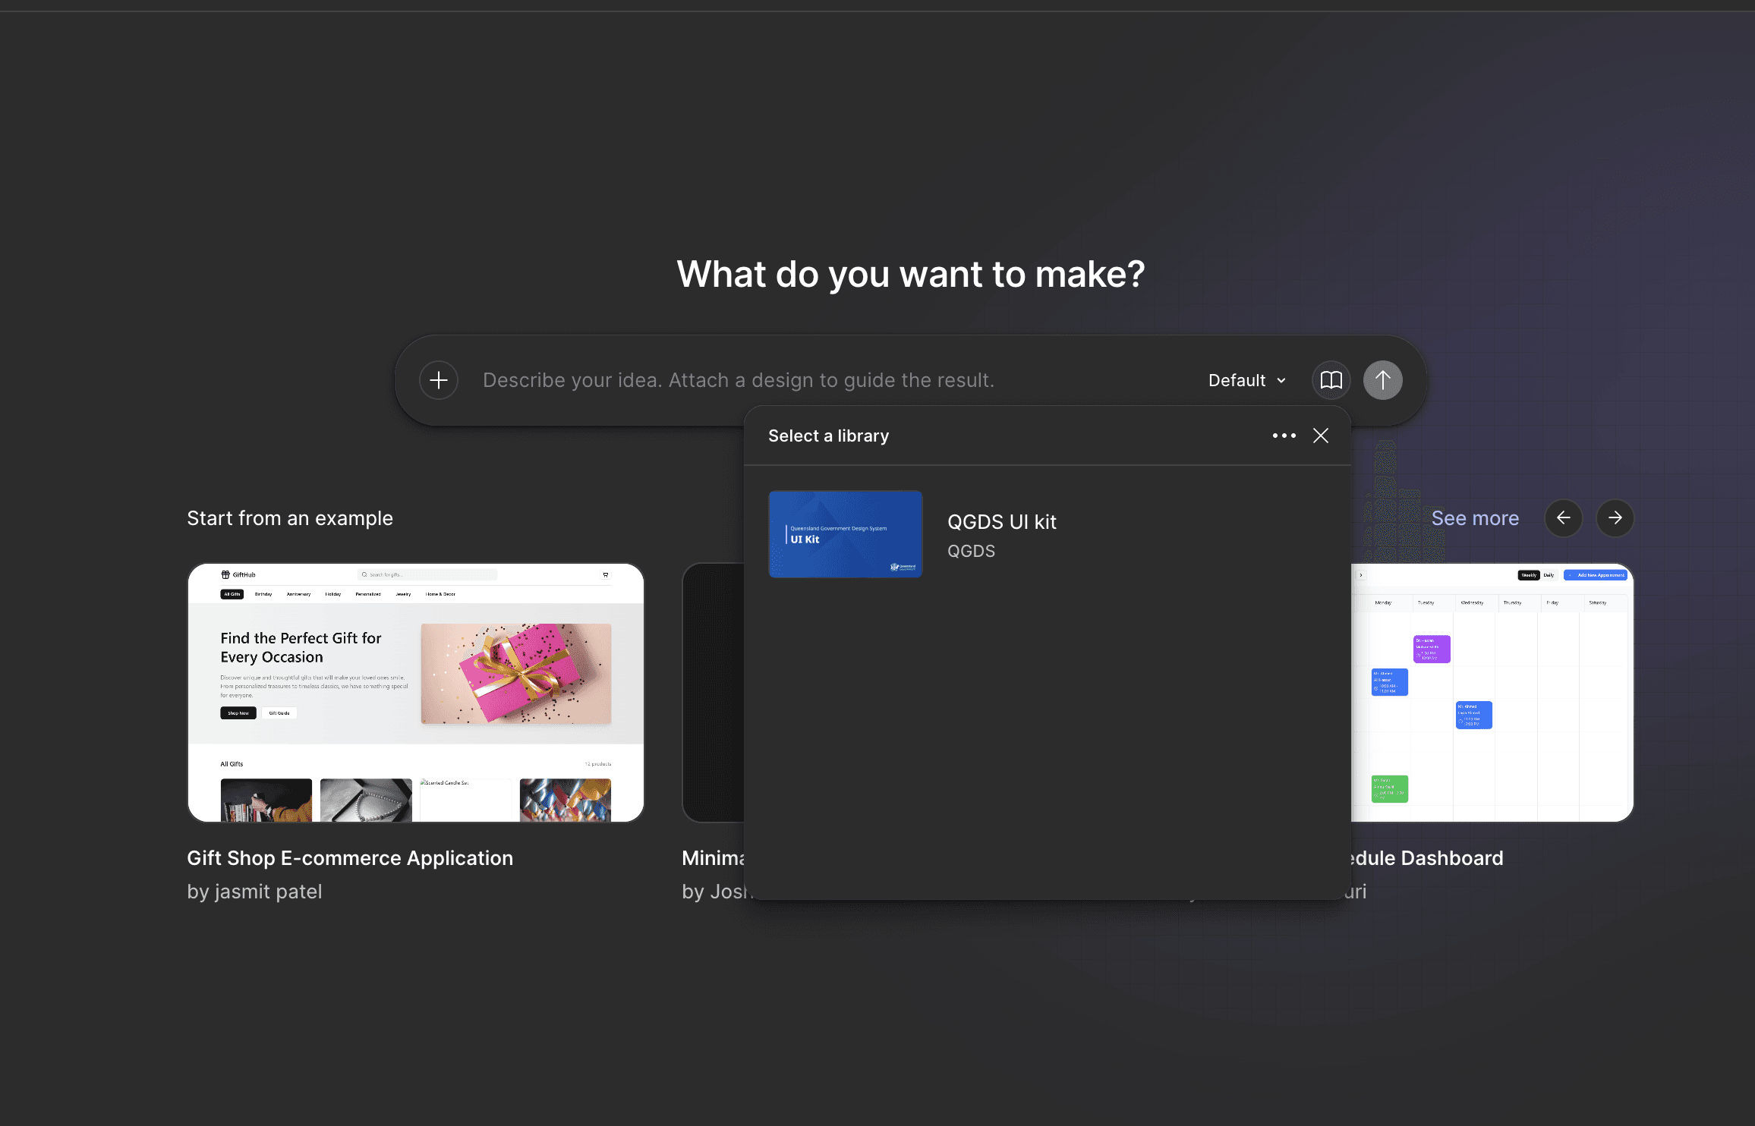This screenshot has height=1126, width=1755.
Task: Open the library book icon
Action: coord(1331,380)
